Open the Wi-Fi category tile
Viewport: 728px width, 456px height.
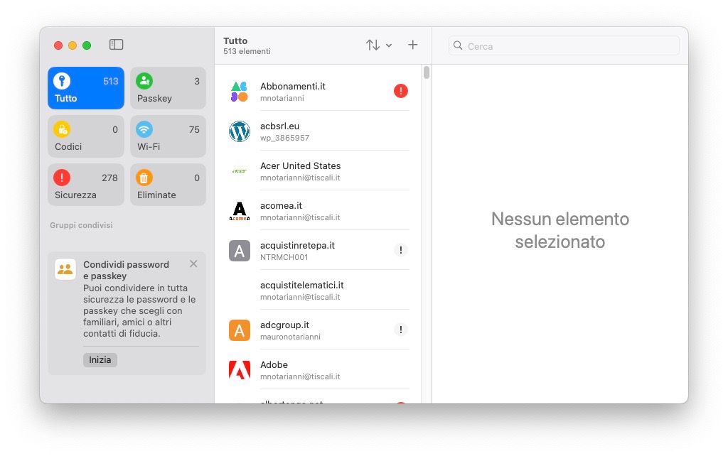[168, 136]
